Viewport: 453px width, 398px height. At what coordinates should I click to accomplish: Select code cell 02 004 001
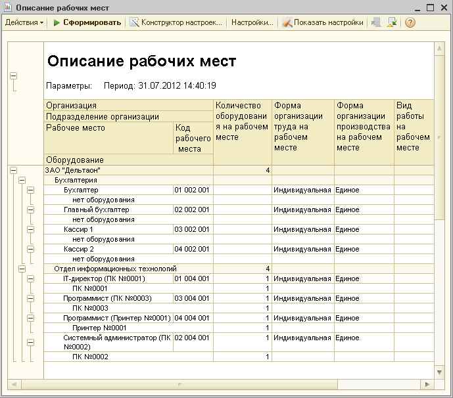coord(193,342)
